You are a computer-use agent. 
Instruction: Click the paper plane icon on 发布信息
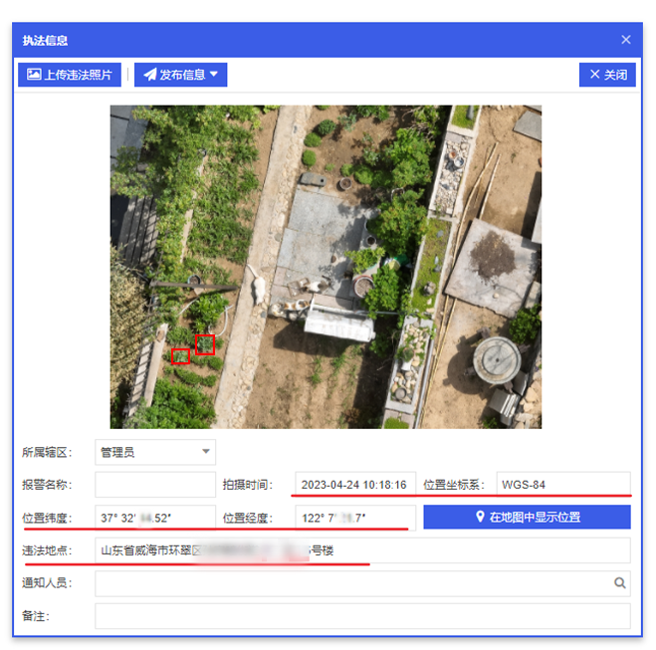point(149,75)
